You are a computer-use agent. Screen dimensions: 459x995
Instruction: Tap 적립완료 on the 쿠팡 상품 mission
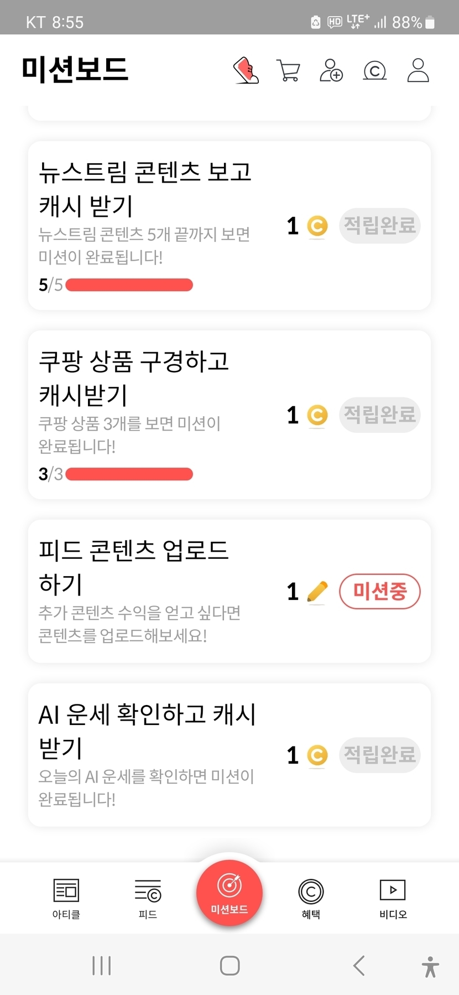(x=380, y=414)
